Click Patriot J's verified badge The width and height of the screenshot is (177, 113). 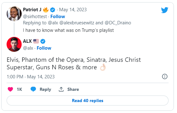coord(52,10)
